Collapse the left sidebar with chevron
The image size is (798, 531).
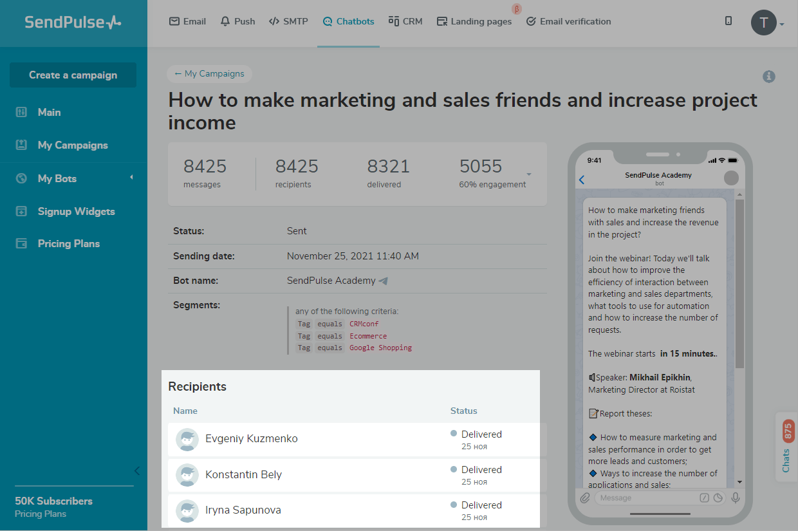tap(136, 470)
